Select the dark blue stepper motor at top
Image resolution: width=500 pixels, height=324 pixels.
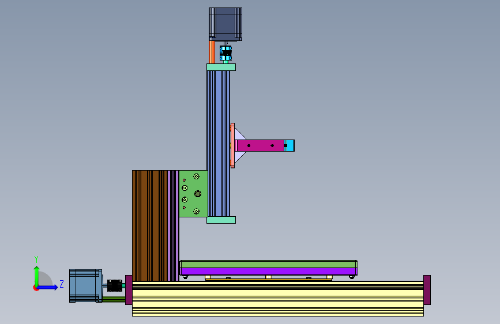225,24
